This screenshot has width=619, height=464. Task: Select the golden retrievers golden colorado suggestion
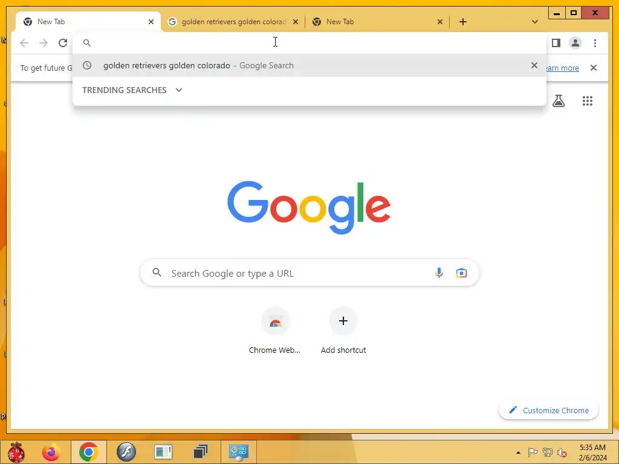click(x=309, y=65)
